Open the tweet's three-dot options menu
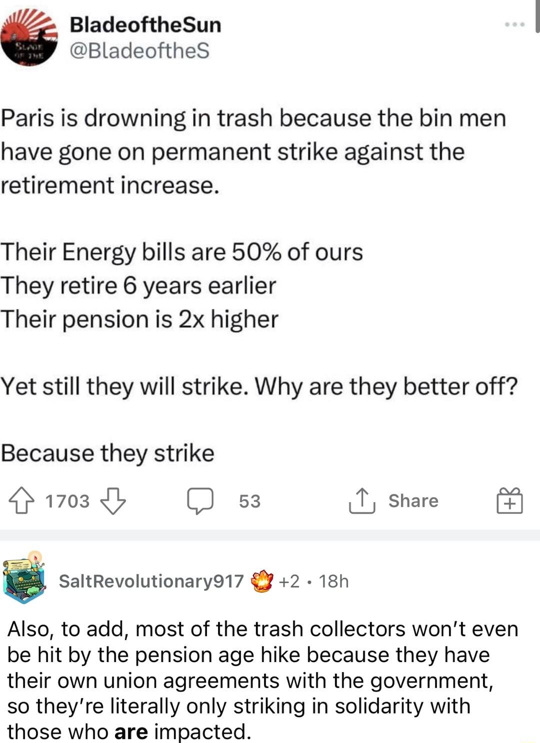This screenshot has width=540, height=743. 514,24
